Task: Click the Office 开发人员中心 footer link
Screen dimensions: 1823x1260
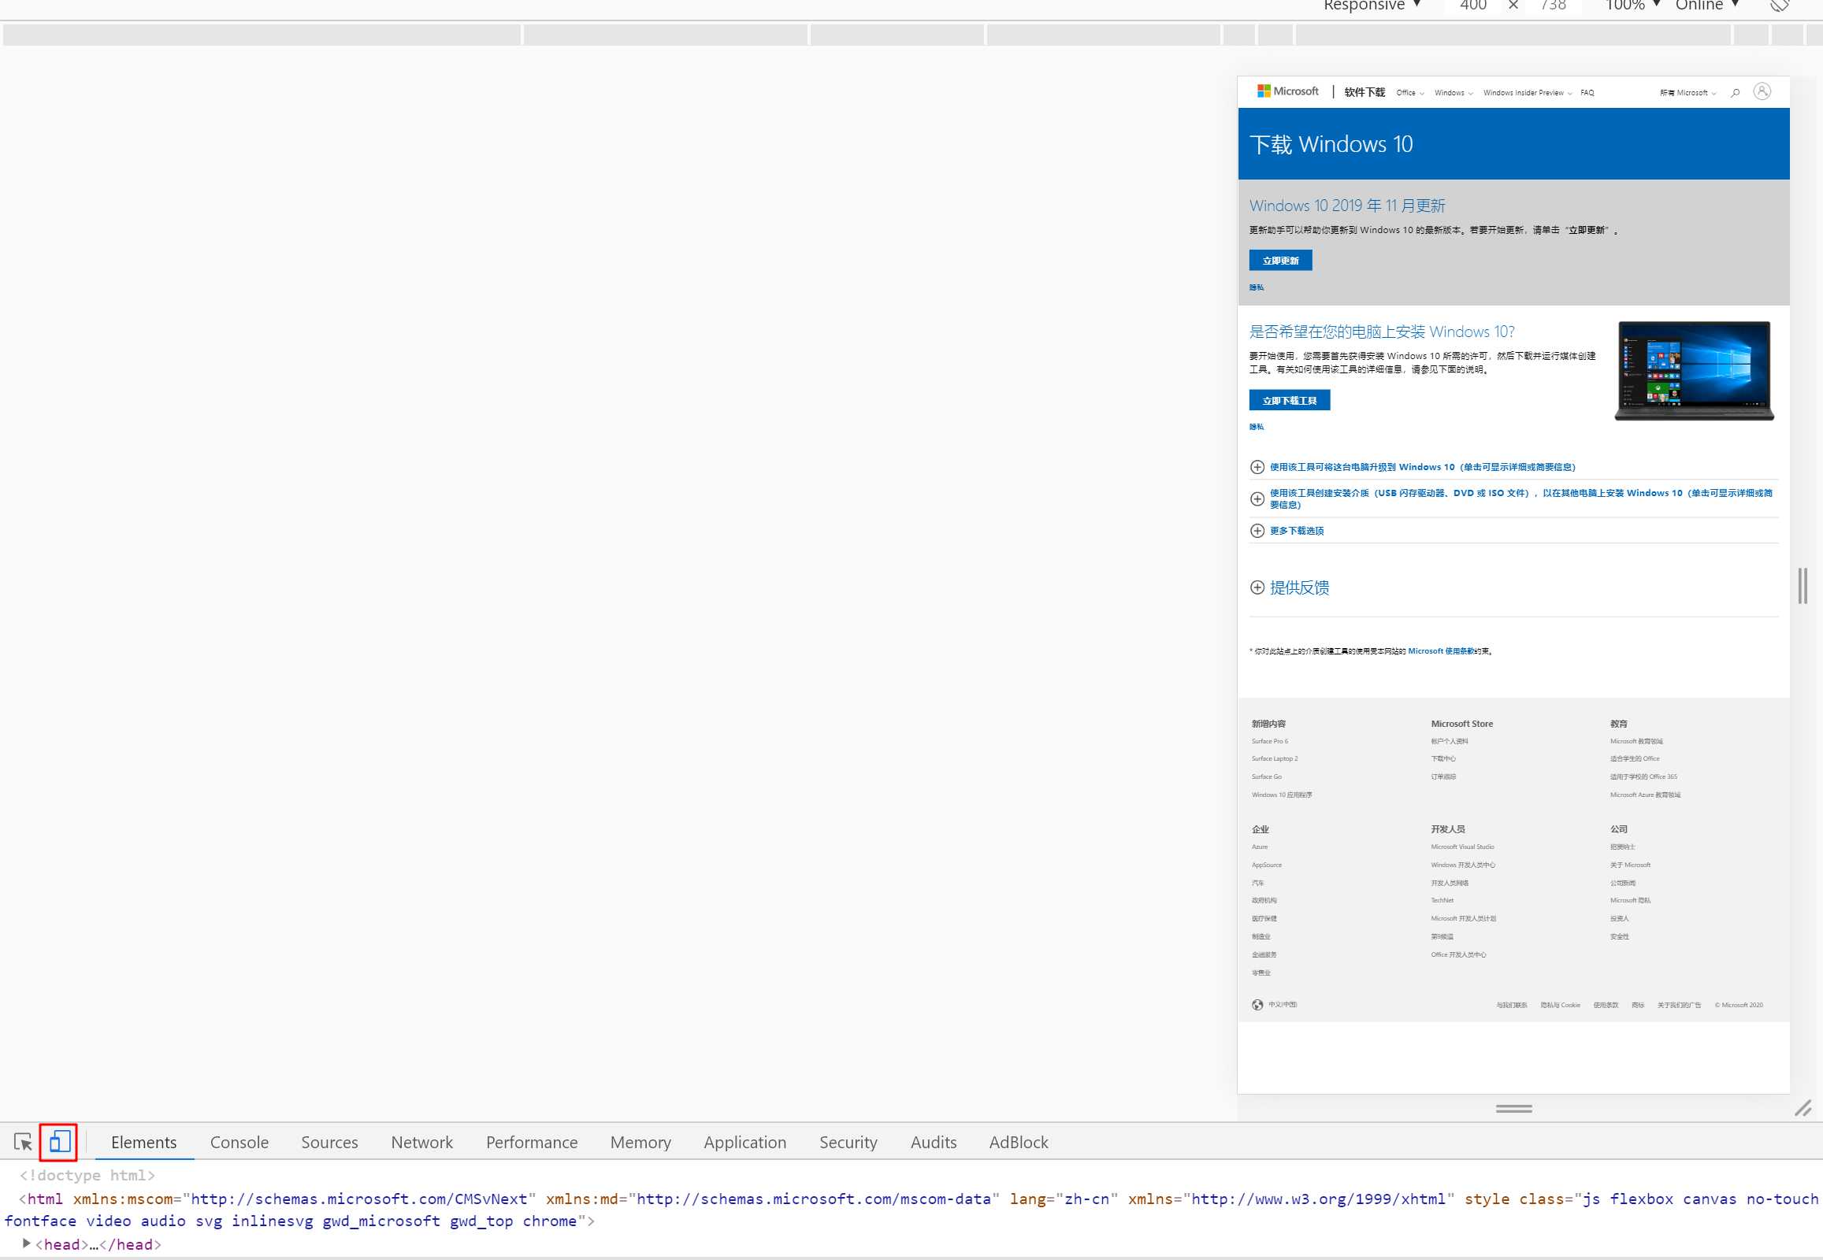Action: [1458, 955]
